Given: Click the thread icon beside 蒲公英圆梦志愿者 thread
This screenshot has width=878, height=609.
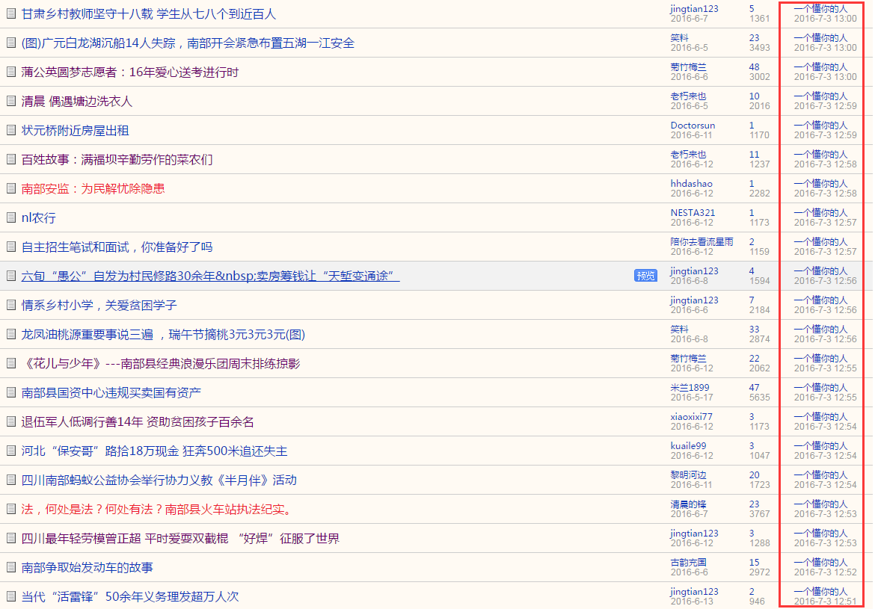Looking at the screenshot, I should 11,72.
